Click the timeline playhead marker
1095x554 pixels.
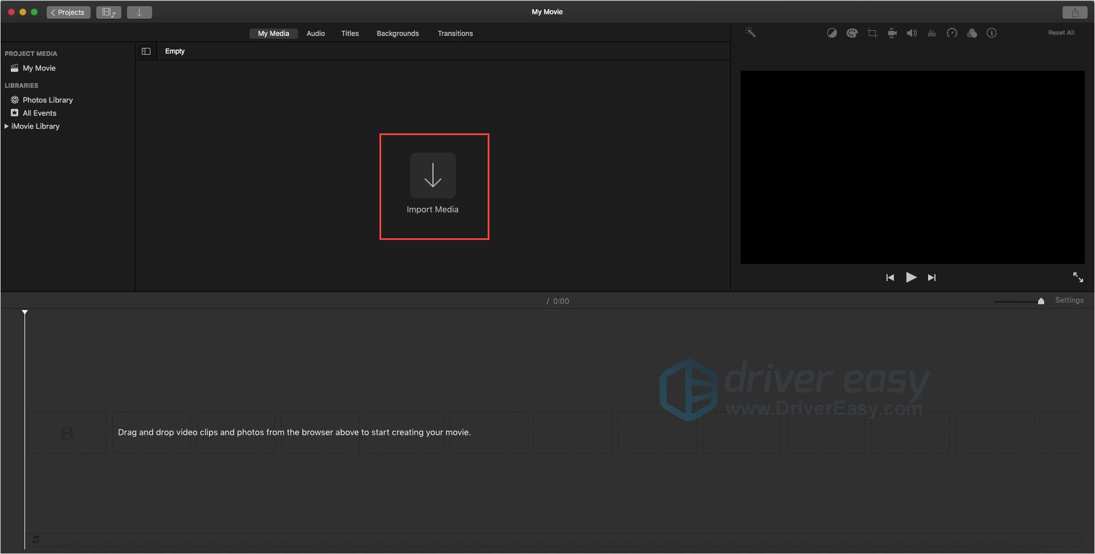[x=24, y=312]
